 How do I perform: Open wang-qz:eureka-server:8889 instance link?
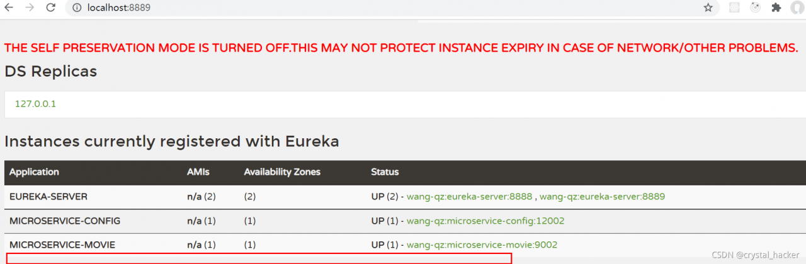(602, 196)
